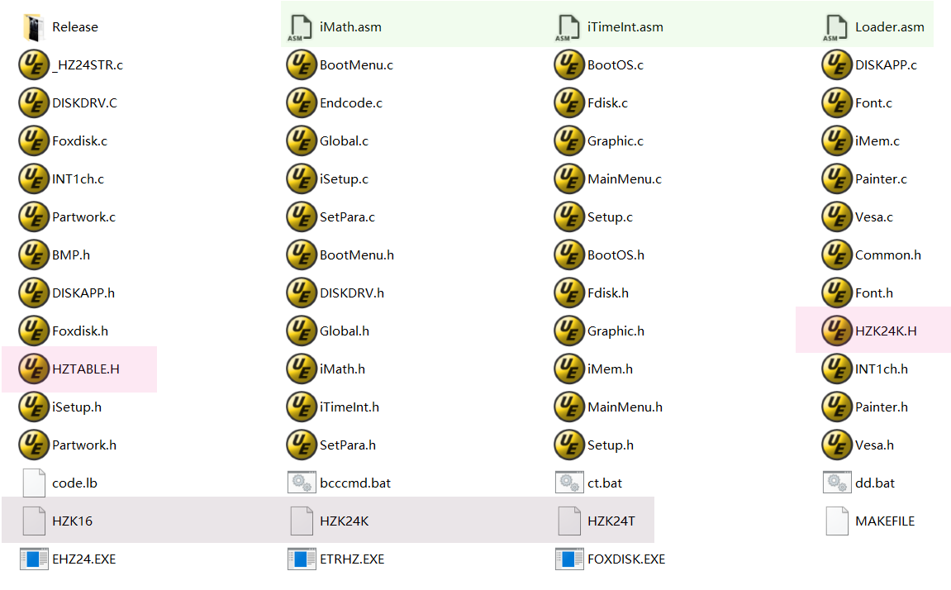Click the UltraEdit icon of MainMenu.c
Image resolution: width=951 pixels, height=590 pixels.
(569, 178)
